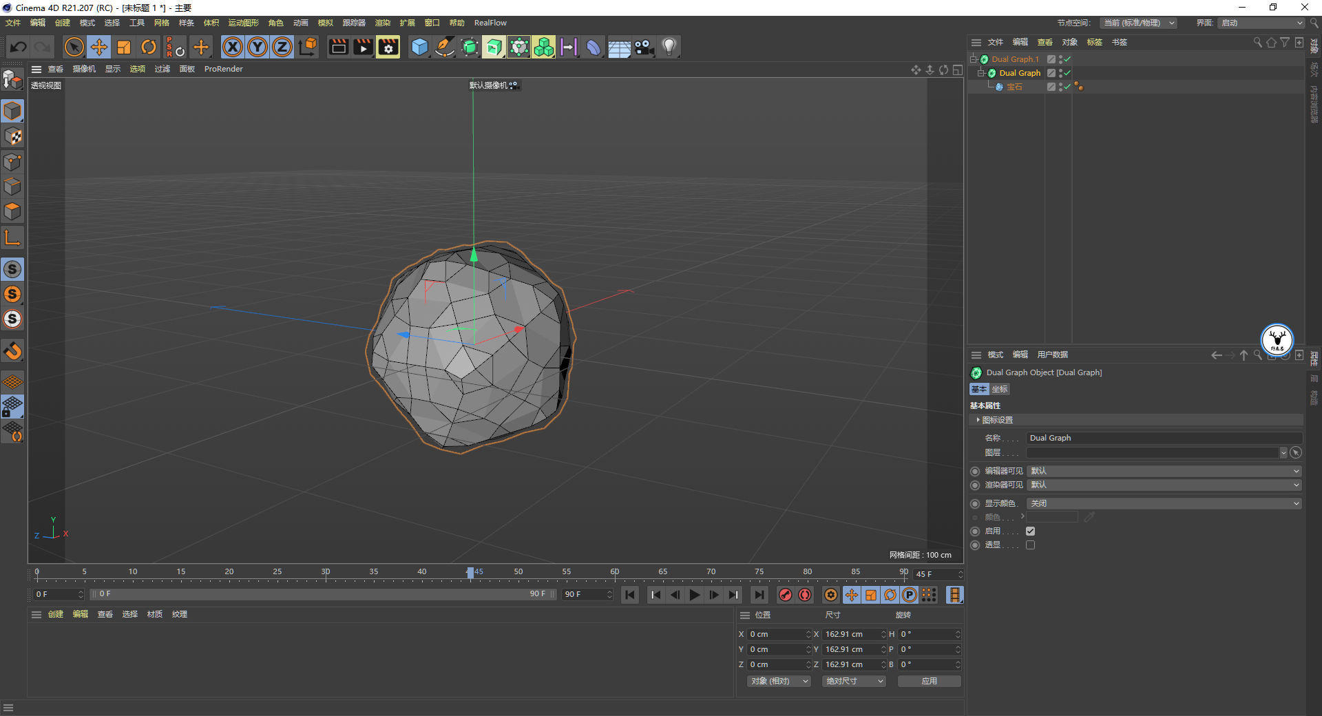1322x716 pixels.
Task: Select the Live Selection tool
Action: tap(74, 47)
